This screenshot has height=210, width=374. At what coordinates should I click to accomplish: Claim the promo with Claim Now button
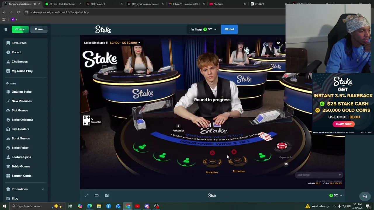pyautogui.click(x=344, y=124)
